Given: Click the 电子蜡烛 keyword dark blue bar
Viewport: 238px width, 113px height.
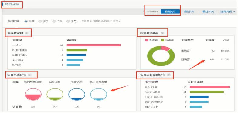Looking at the screenshot, I should pyautogui.click(x=76, y=55).
